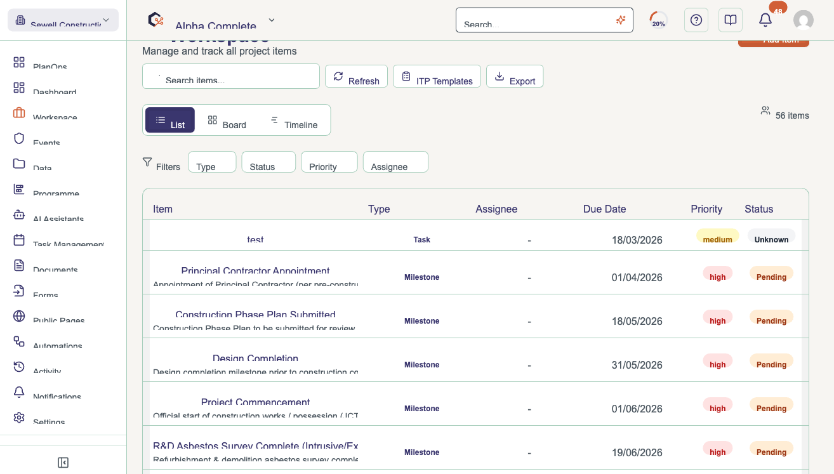
Task: Click the Pending status of Design Completion
Action: [771, 362]
